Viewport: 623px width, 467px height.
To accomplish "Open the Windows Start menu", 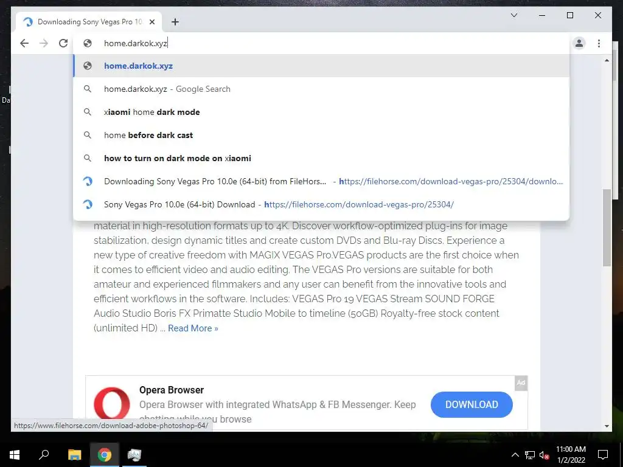I will 15,455.
